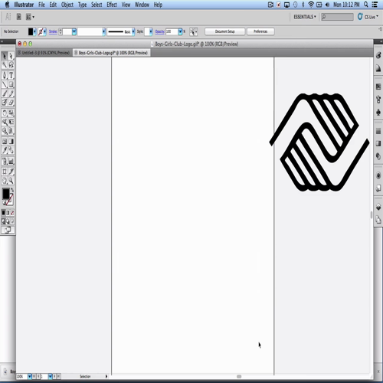383x383 pixels.
Task: Enable Draw Normal mode
Action: coord(3,221)
